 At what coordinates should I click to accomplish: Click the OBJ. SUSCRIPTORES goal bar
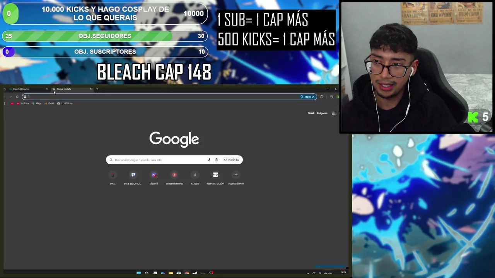click(105, 52)
